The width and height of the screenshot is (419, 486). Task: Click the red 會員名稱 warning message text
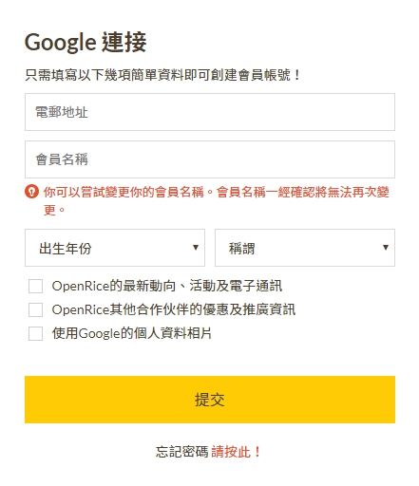[x=217, y=200]
